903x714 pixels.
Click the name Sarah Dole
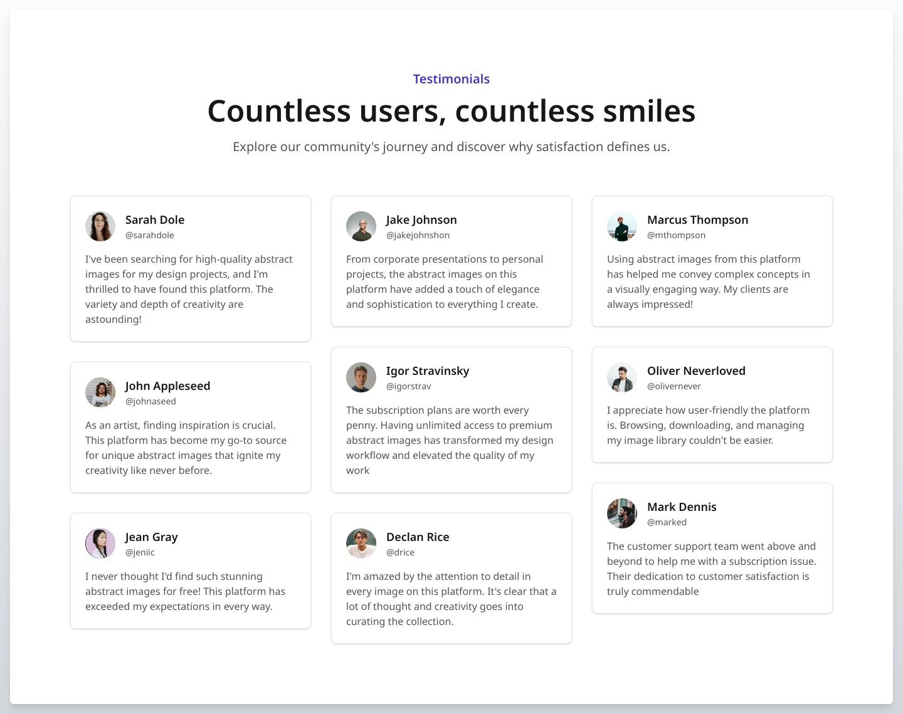click(x=155, y=219)
